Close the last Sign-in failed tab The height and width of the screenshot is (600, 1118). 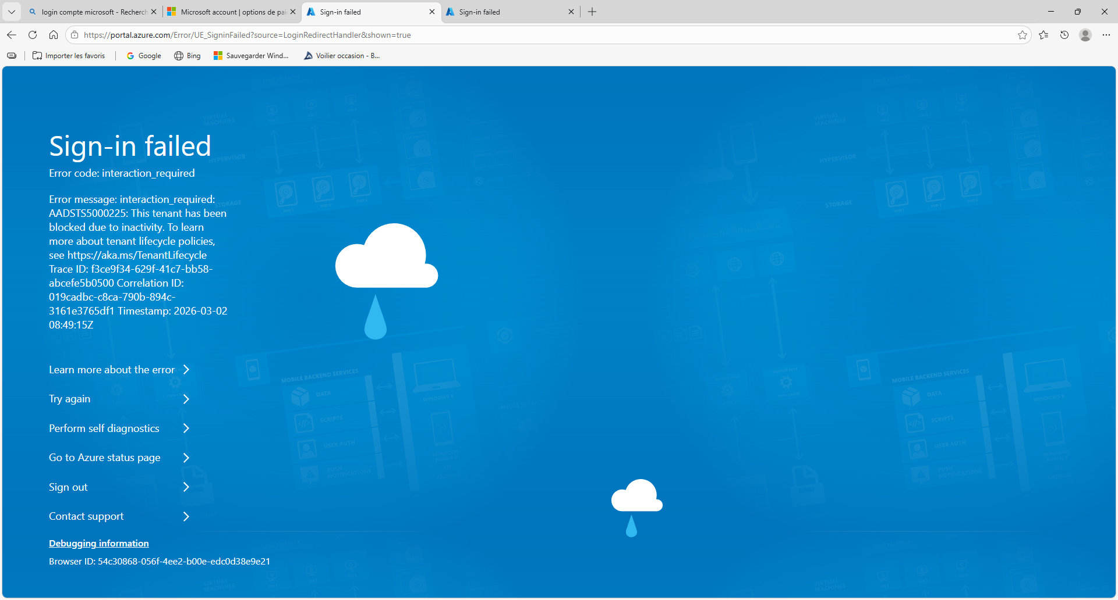(571, 12)
